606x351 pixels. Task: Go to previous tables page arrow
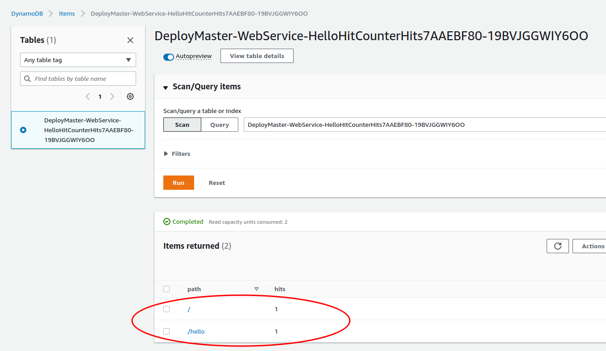pos(87,96)
